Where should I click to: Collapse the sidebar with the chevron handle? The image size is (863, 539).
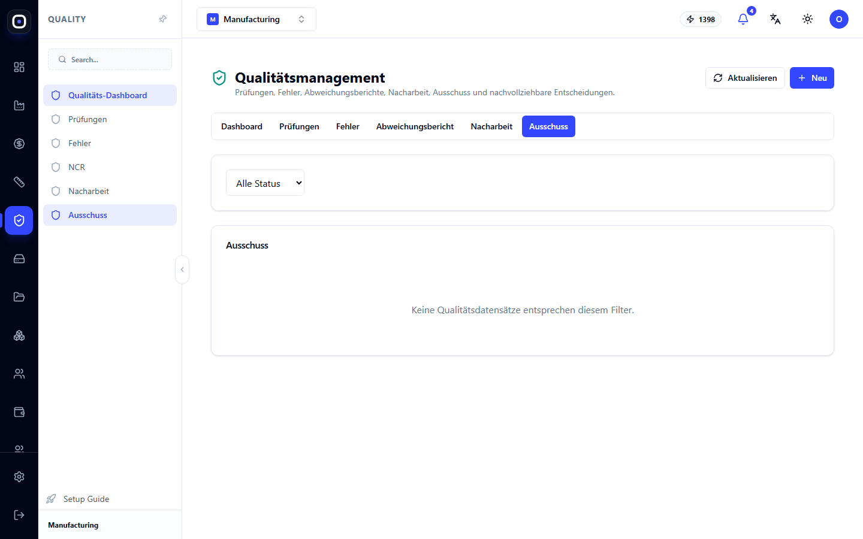click(182, 269)
